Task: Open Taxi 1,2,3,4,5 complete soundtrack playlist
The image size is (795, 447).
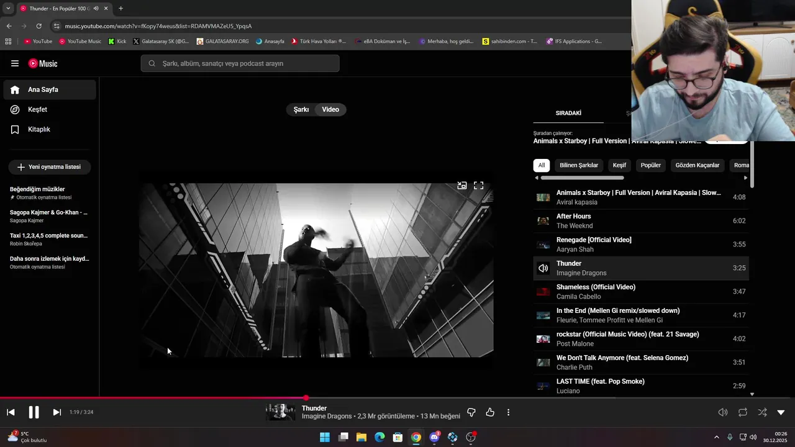Action: (50, 239)
